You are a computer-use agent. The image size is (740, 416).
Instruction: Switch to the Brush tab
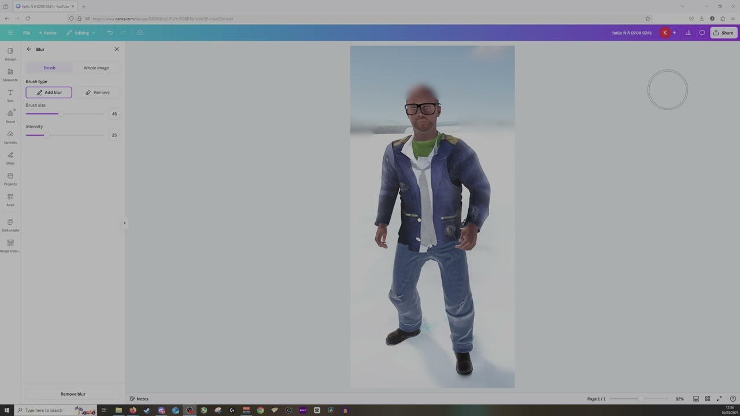(x=50, y=68)
